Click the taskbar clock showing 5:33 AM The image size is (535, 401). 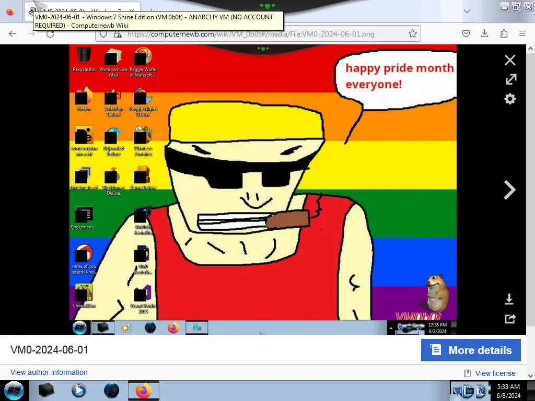click(x=508, y=391)
